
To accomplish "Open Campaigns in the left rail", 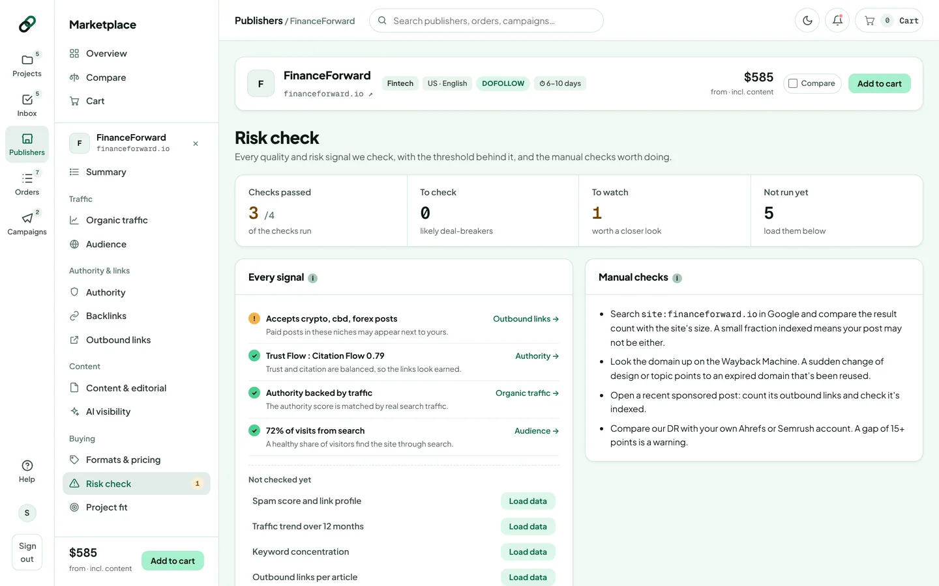I will [27, 223].
